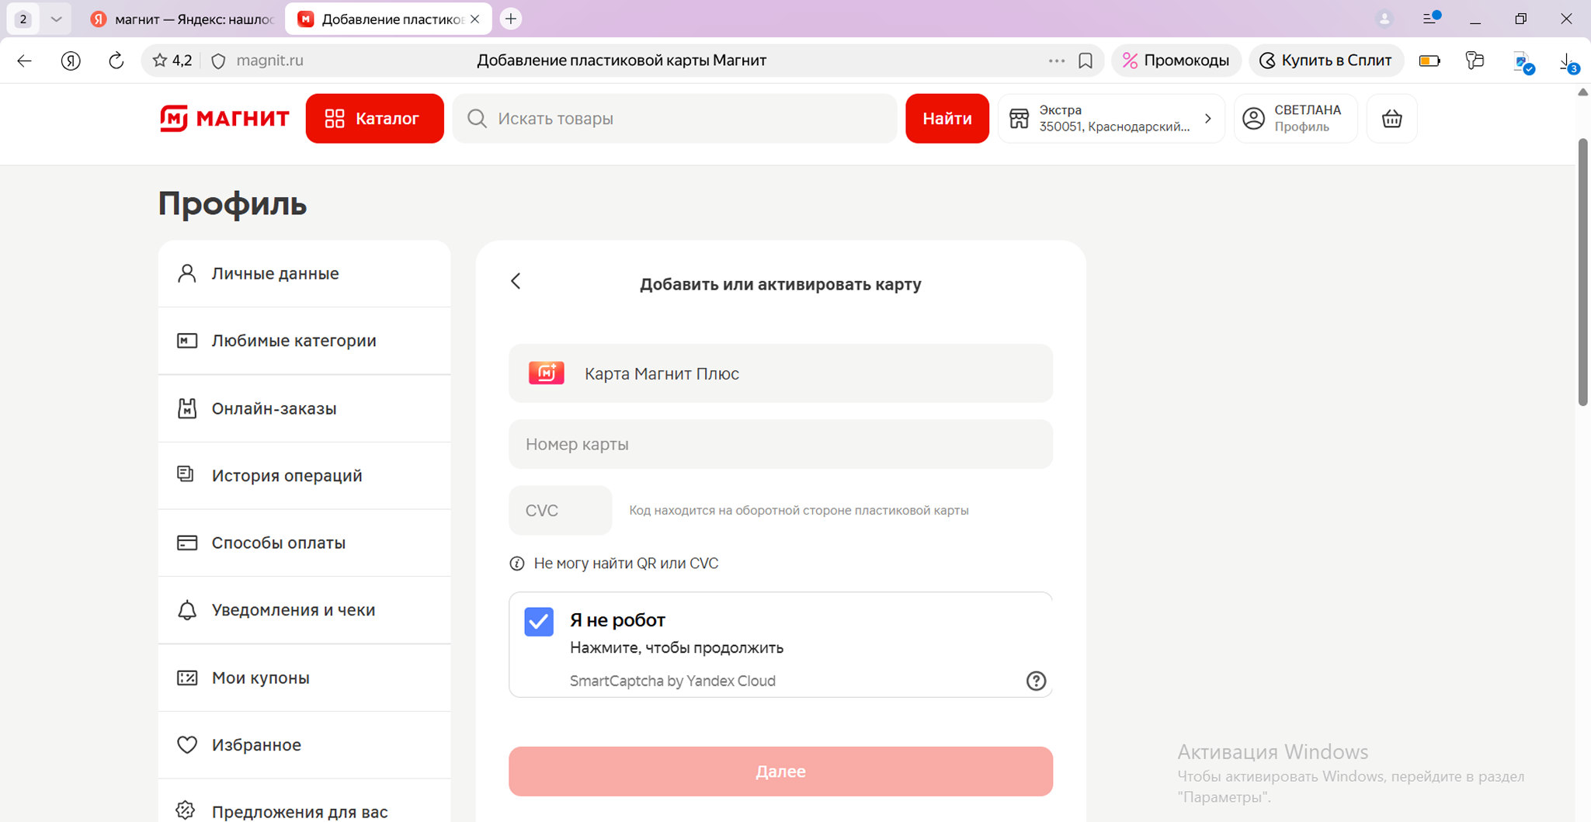
Task: Go back using the card form back arrow
Action: pyautogui.click(x=516, y=281)
